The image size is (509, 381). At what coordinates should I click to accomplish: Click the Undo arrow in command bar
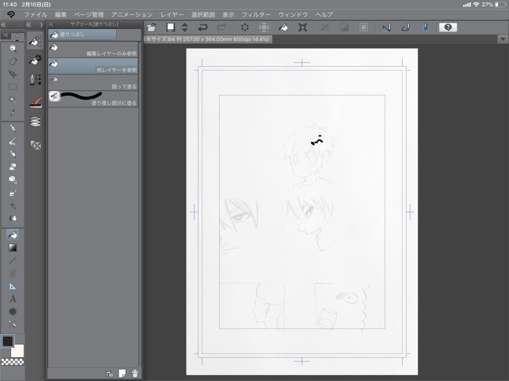point(203,28)
